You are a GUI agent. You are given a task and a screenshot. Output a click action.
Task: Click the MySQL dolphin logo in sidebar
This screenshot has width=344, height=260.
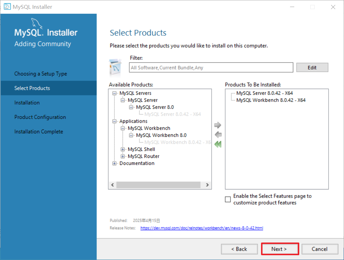click(x=37, y=23)
